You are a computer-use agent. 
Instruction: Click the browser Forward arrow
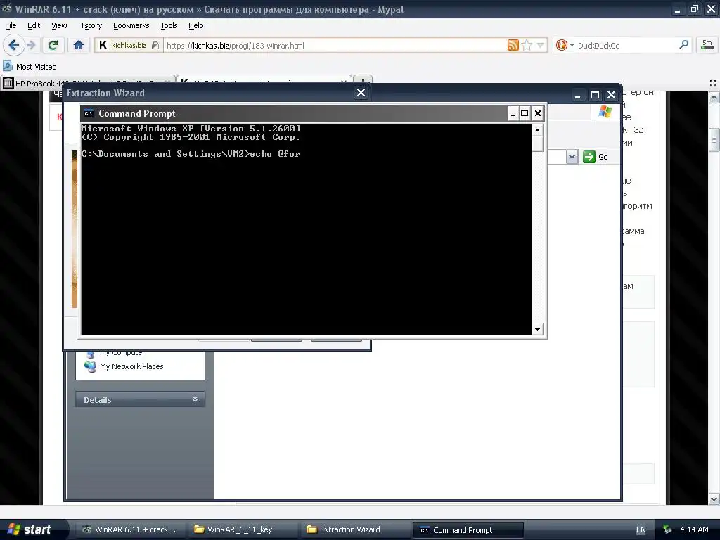pyautogui.click(x=31, y=45)
